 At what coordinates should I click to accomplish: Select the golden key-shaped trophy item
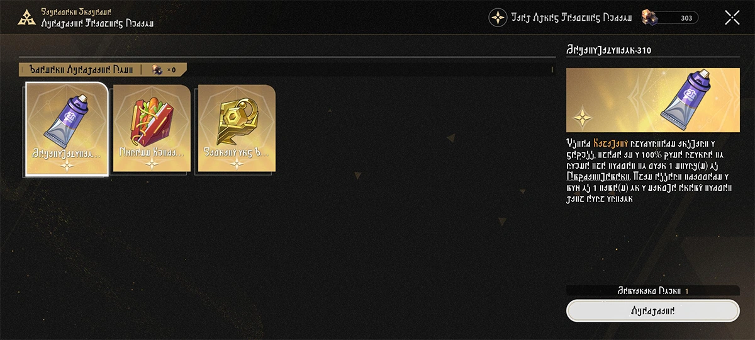tap(237, 128)
